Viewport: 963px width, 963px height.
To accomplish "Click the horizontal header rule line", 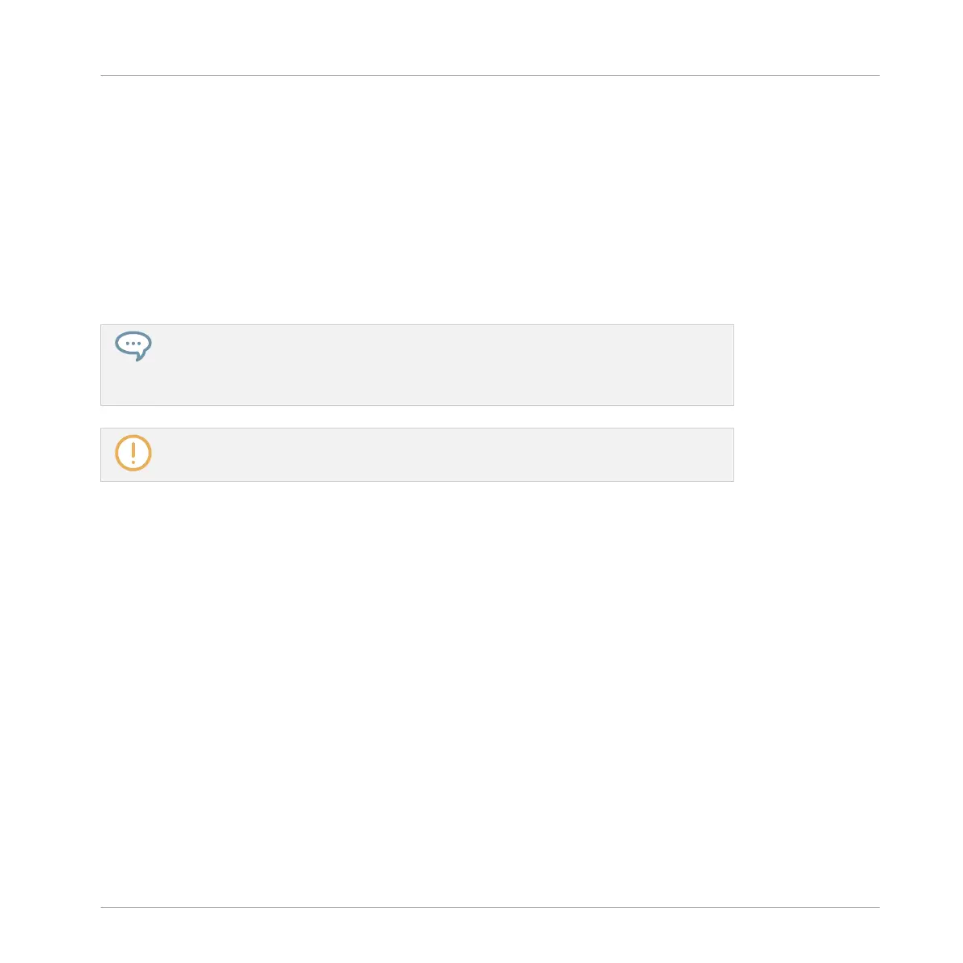I will pos(490,75).
